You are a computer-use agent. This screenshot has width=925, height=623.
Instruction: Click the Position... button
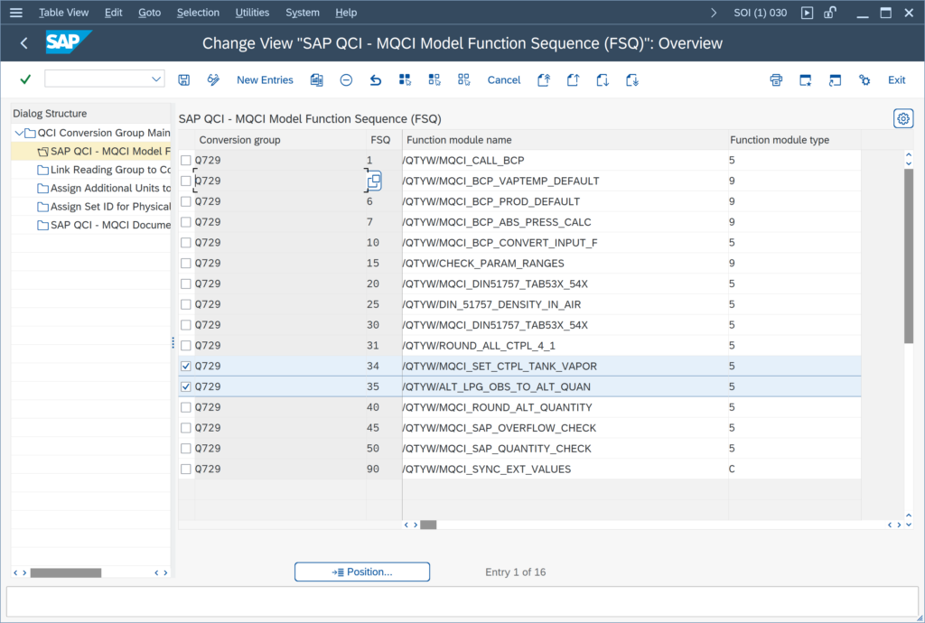[362, 572]
